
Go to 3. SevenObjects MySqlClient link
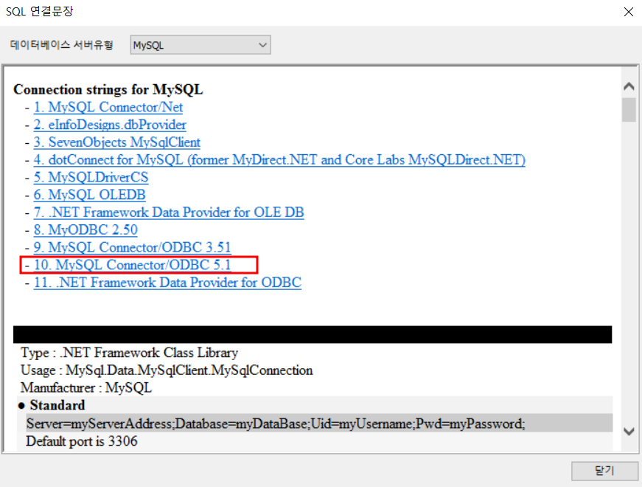116,142
